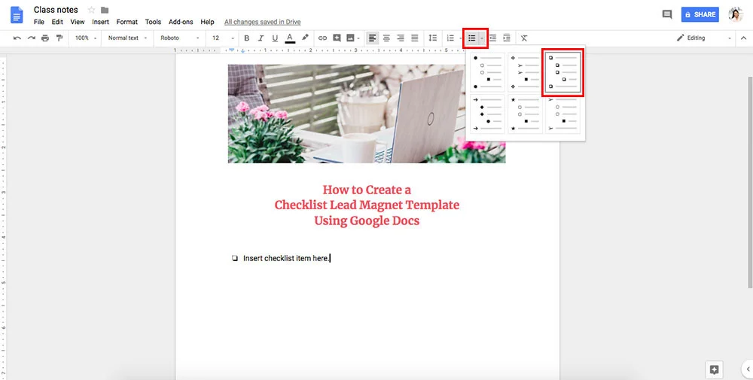Image resolution: width=753 pixels, height=380 pixels.
Task: Hide the menus with chevron up
Action: pyautogui.click(x=743, y=38)
